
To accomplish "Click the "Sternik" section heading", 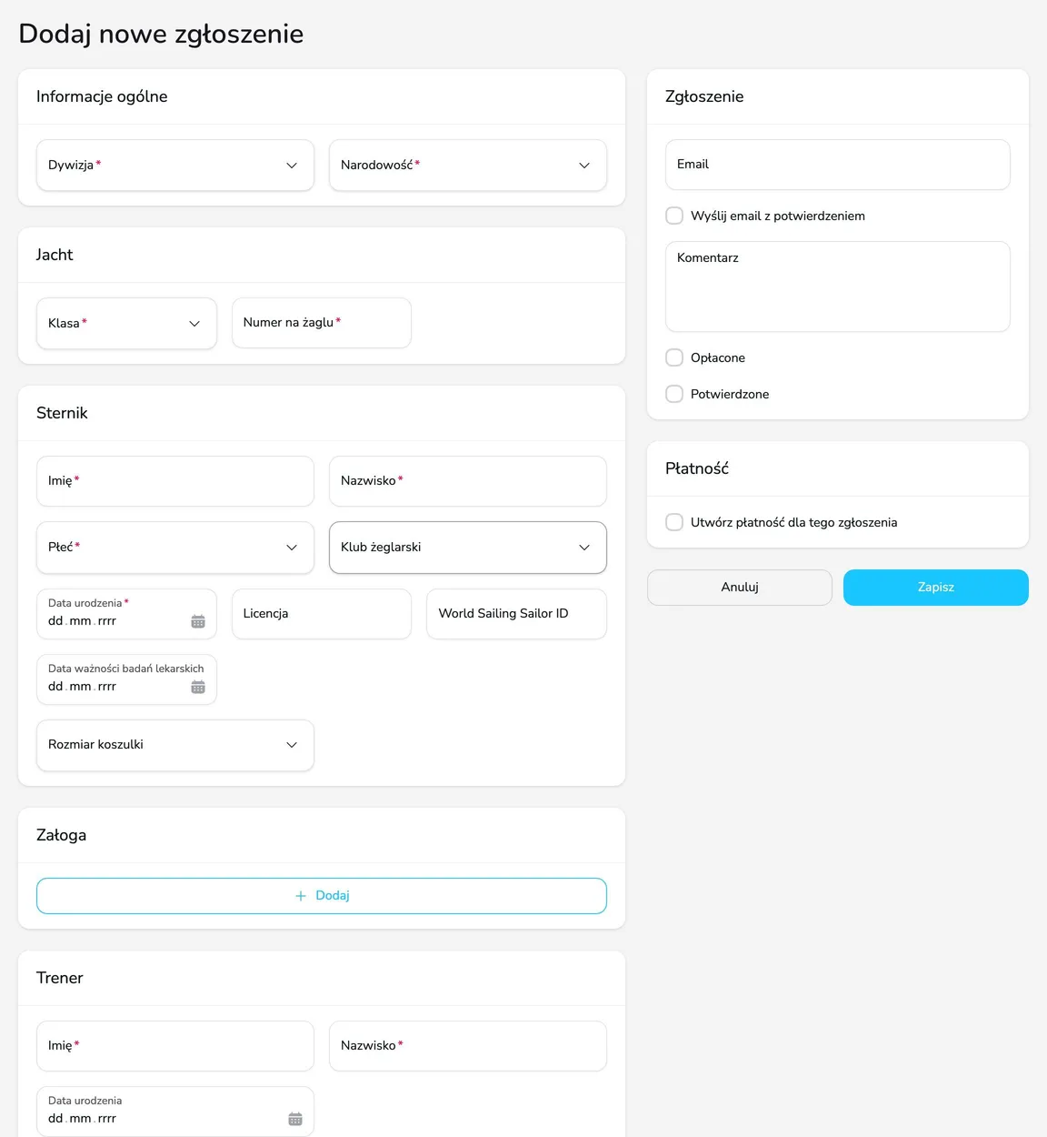I will [x=62, y=413].
